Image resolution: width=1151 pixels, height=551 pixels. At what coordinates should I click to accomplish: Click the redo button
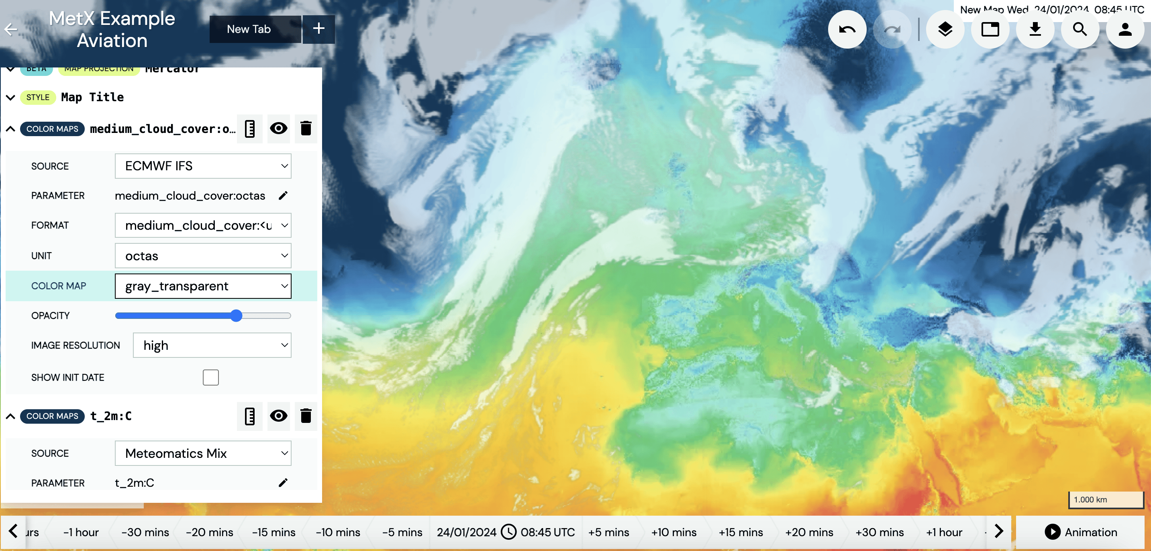pyautogui.click(x=892, y=29)
